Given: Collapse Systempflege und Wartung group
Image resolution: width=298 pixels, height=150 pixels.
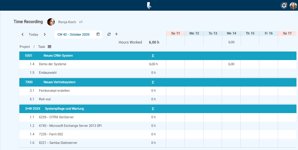Looking at the screenshot, I should [64, 109].
